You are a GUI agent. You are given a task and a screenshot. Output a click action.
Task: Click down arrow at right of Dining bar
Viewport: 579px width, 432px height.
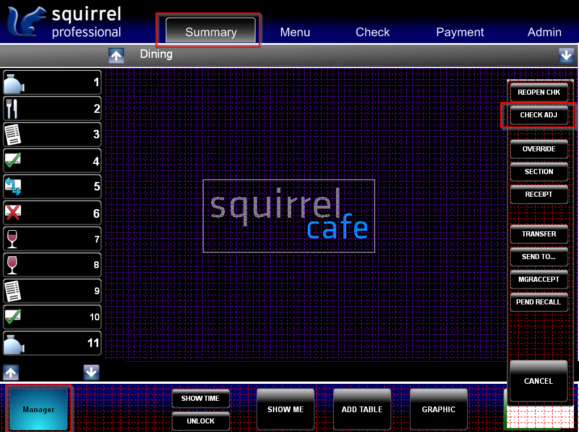567,56
